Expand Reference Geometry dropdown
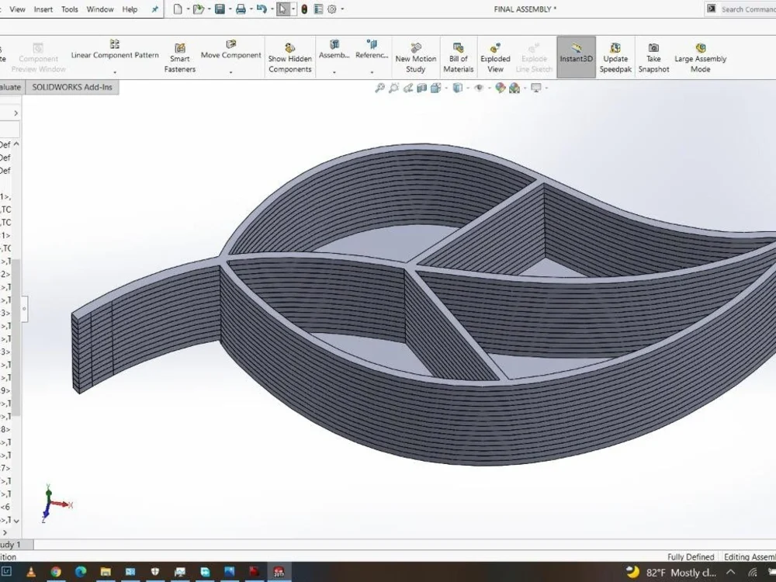The width and height of the screenshot is (776, 582). click(372, 72)
